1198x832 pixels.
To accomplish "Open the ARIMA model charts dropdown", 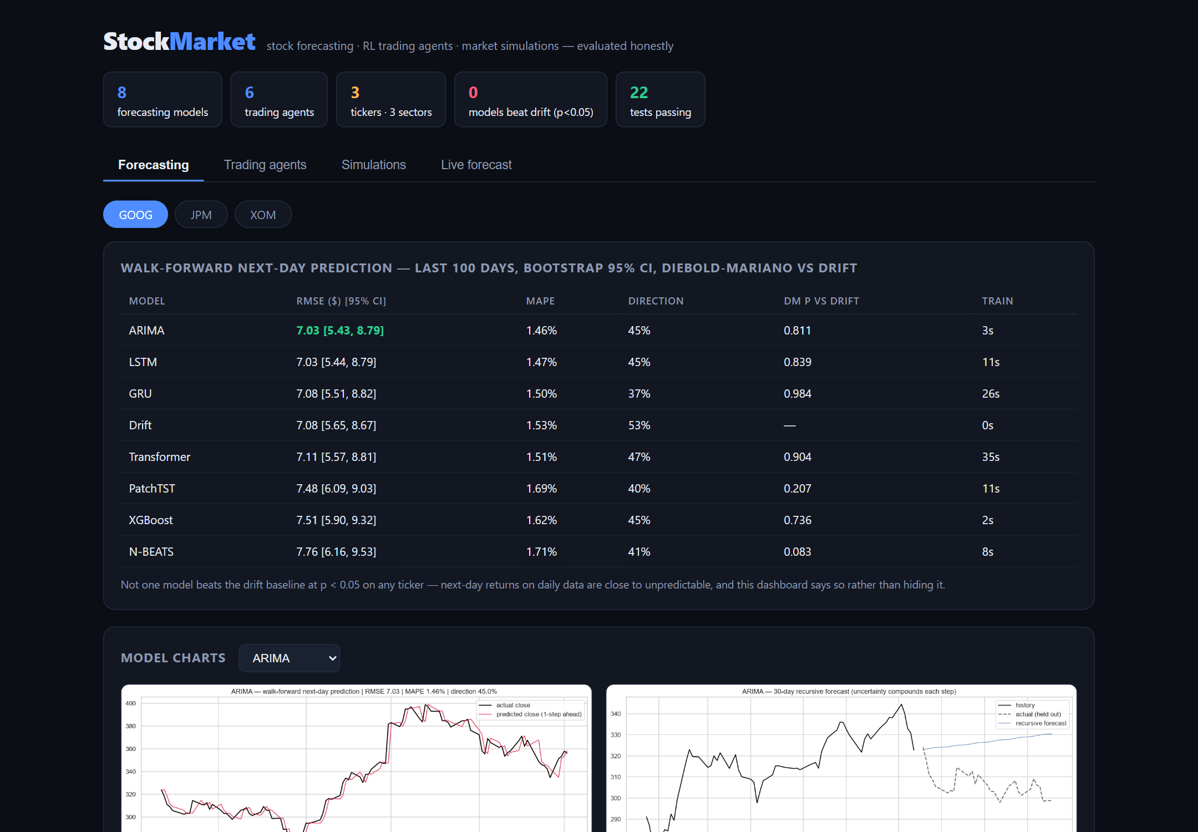I will pos(289,658).
